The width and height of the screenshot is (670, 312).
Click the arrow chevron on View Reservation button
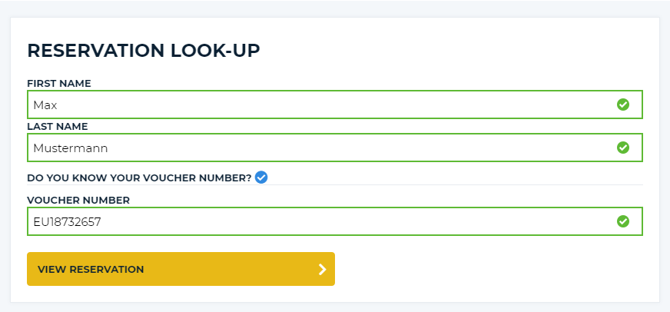tap(323, 269)
